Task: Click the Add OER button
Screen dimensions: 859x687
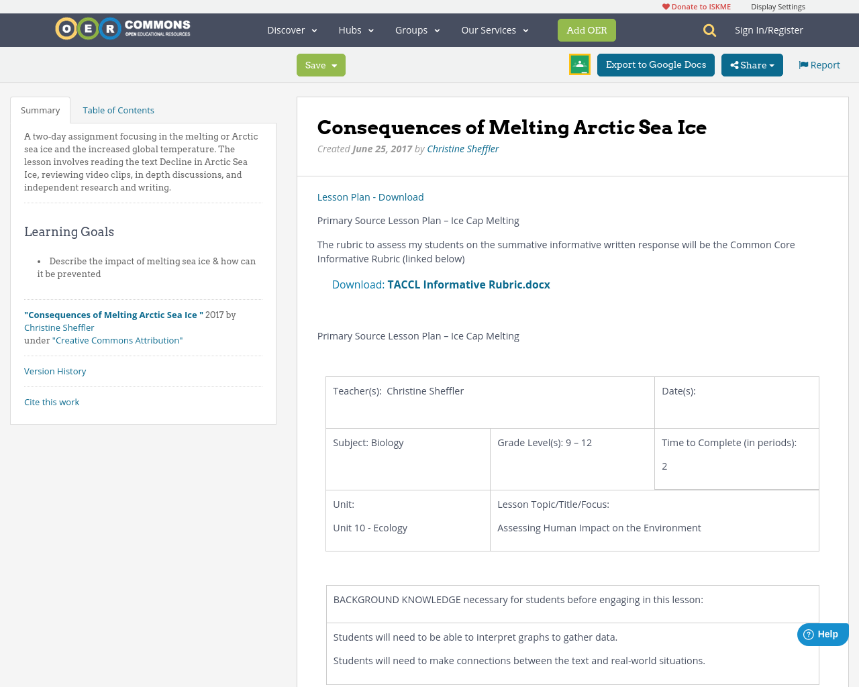Action: 587,30
